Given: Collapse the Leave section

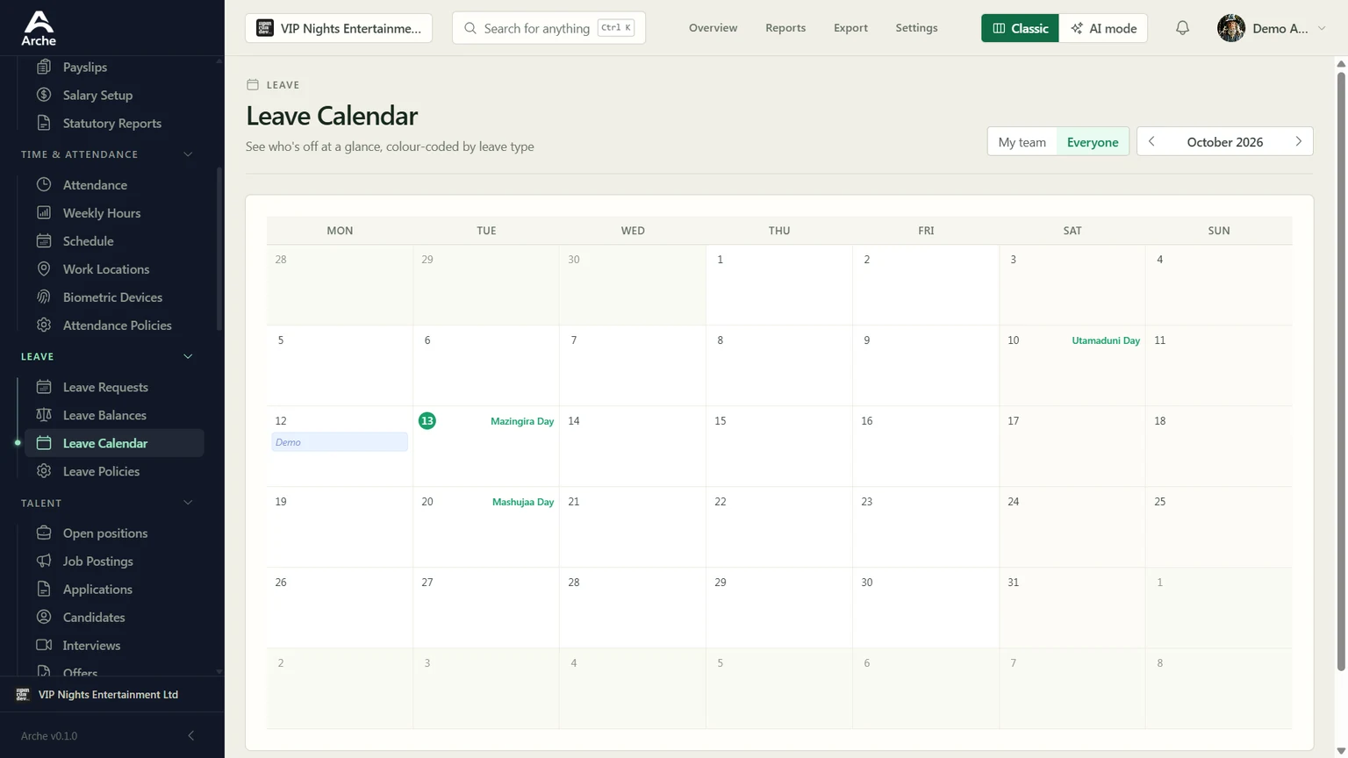Looking at the screenshot, I should 188,356.
